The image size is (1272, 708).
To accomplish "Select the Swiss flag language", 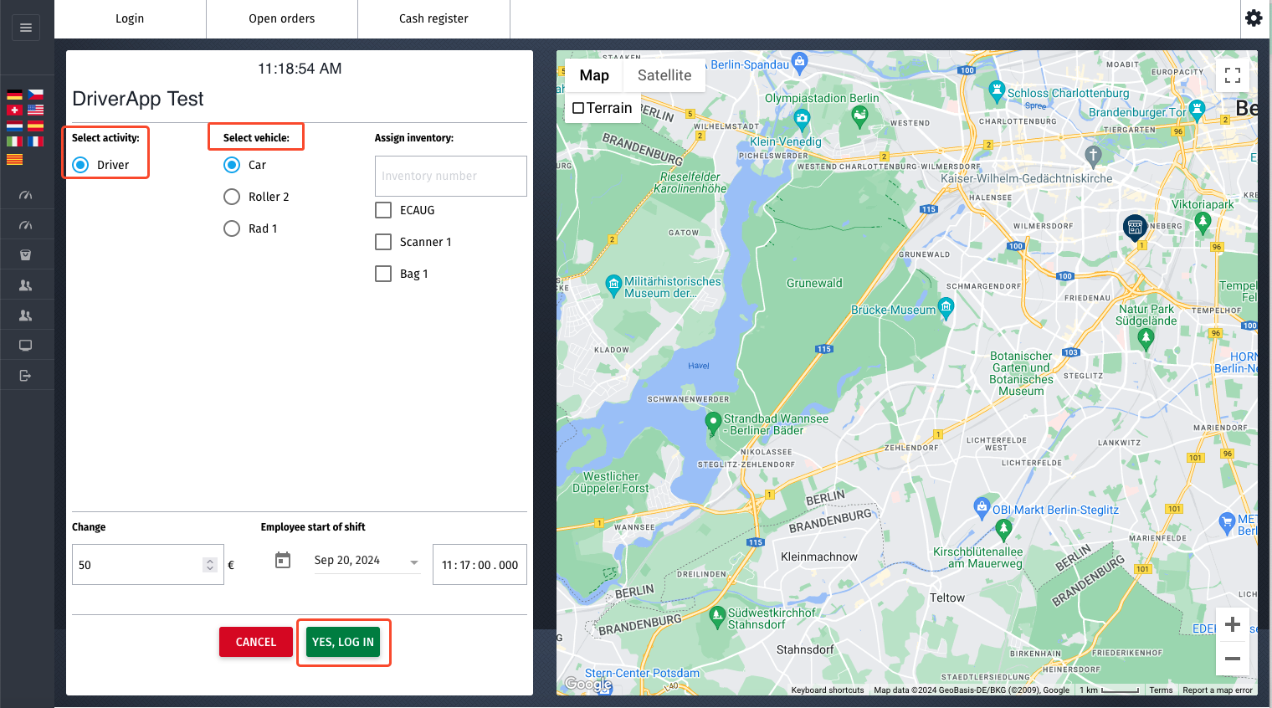I will coord(14,110).
